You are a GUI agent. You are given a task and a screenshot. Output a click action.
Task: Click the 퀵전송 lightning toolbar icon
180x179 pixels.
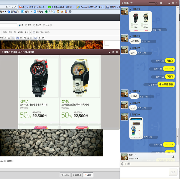[x=35, y=11]
